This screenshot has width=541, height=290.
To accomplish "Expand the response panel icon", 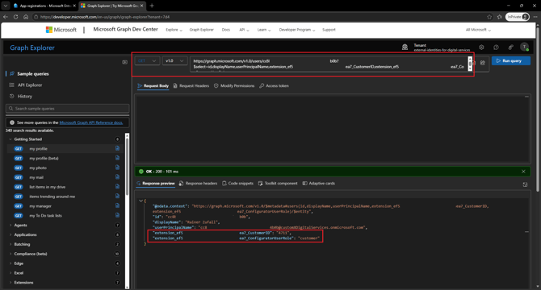I will point(525,184).
